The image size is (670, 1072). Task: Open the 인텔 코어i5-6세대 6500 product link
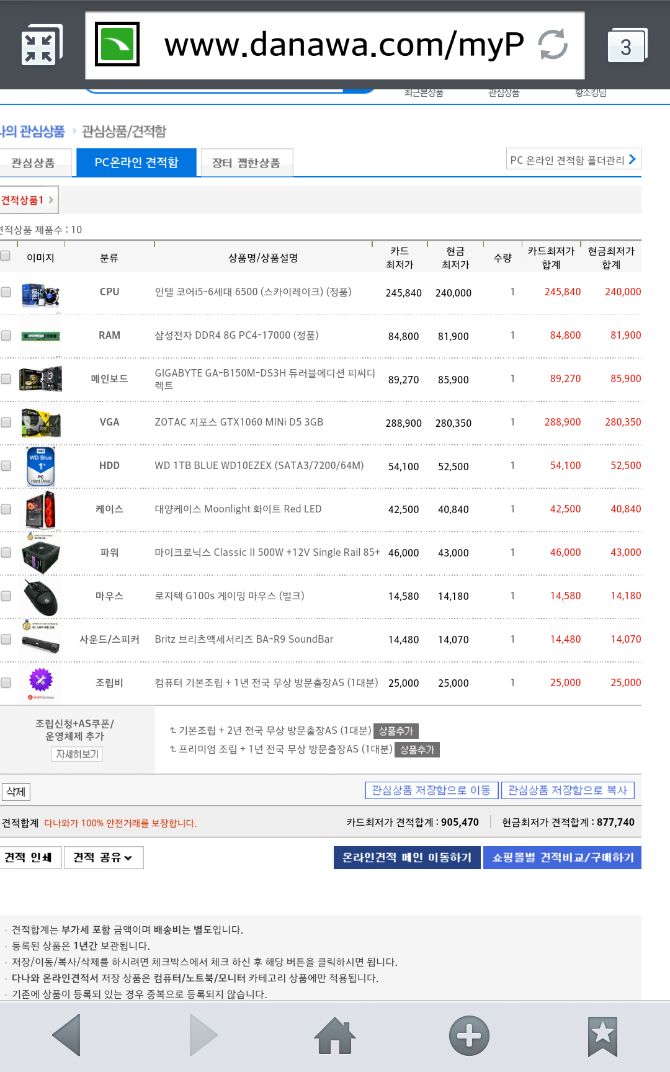(x=253, y=292)
